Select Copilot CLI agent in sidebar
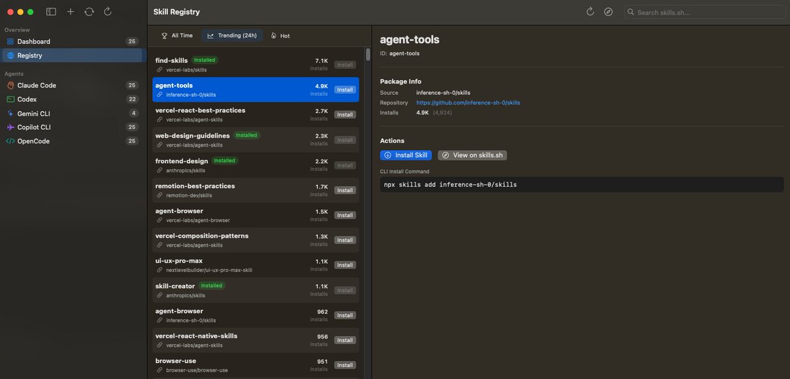 pos(72,127)
